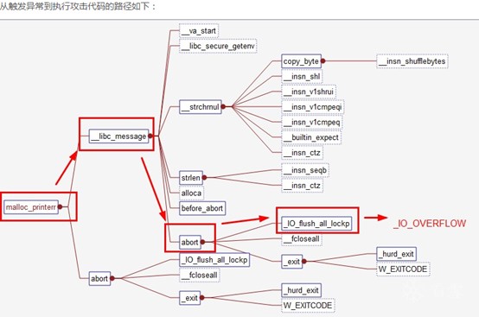Screen dimensions: 479x317
Task: Click the __va_start node
Action: pos(199,31)
